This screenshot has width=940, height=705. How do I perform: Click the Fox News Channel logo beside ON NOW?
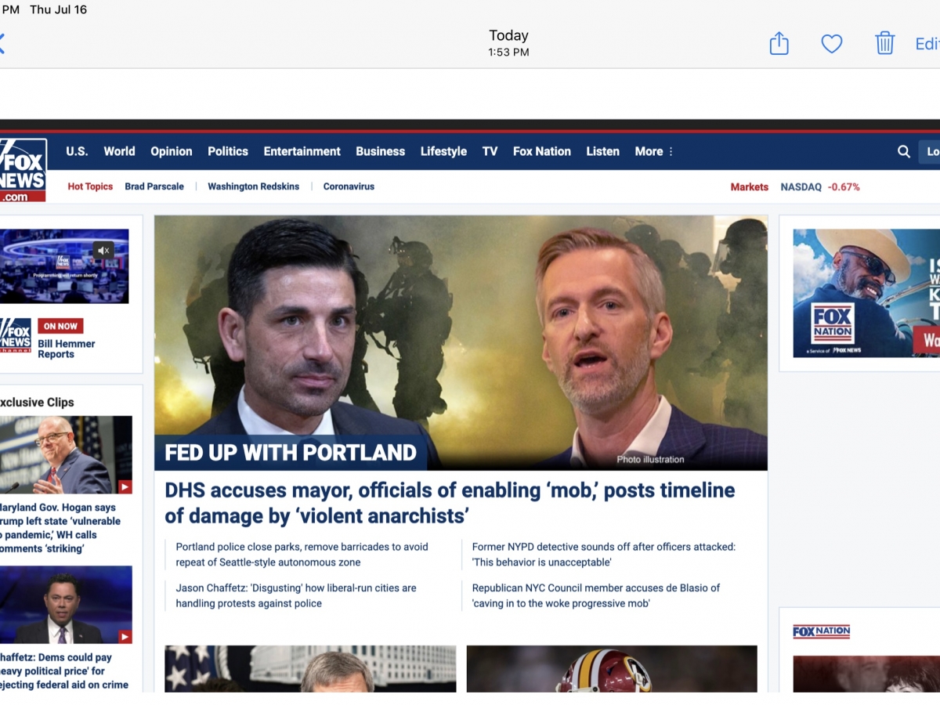pyautogui.click(x=16, y=335)
